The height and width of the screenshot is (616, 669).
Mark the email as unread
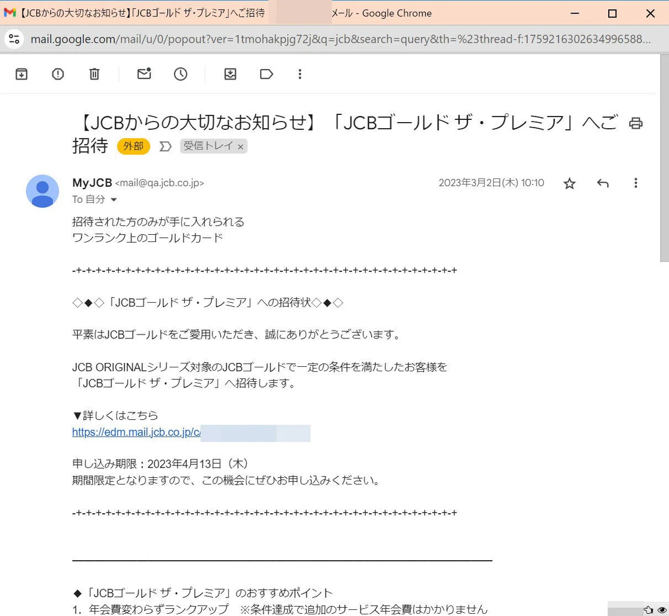pyautogui.click(x=144, y=74)
